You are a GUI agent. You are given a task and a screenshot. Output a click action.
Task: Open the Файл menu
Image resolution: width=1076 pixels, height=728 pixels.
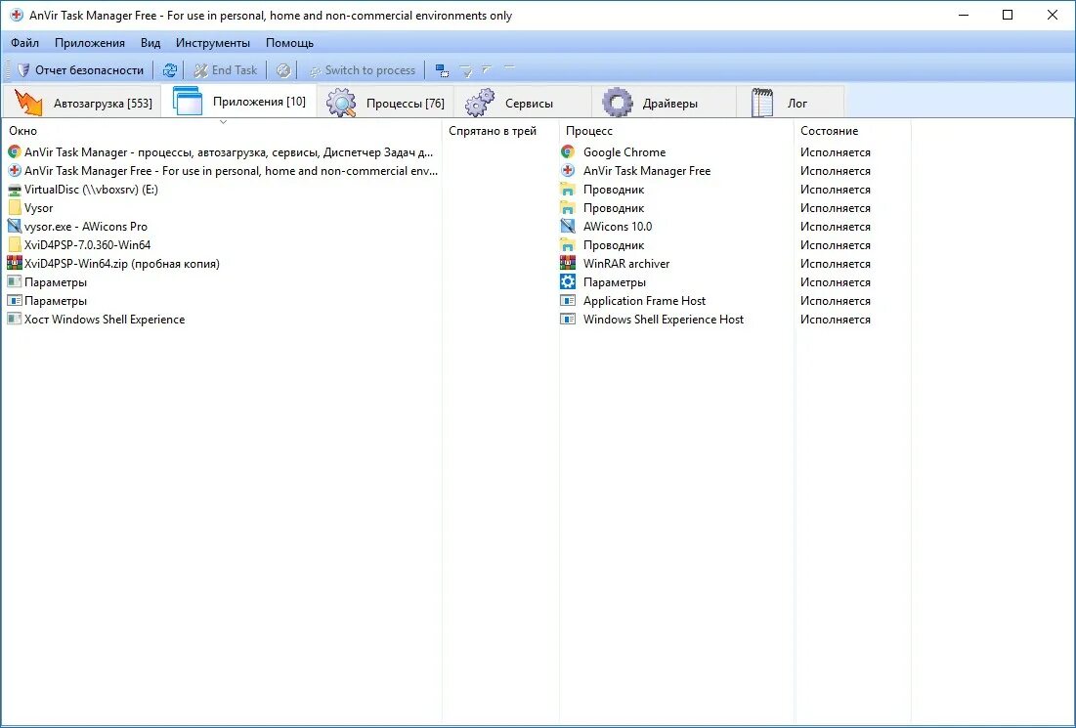[x=24, y=43]
